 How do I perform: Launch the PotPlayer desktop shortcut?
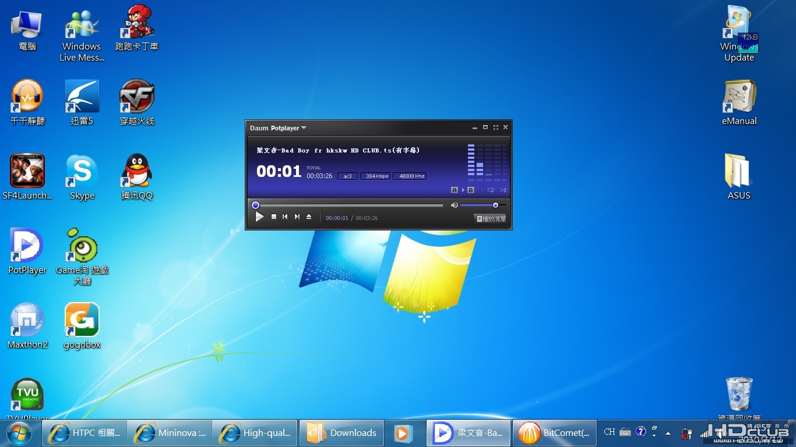point(27,252)
